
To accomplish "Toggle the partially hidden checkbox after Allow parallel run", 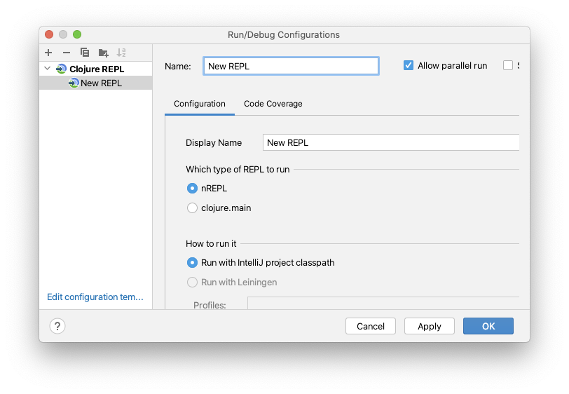I will click(x=507, y=65).
